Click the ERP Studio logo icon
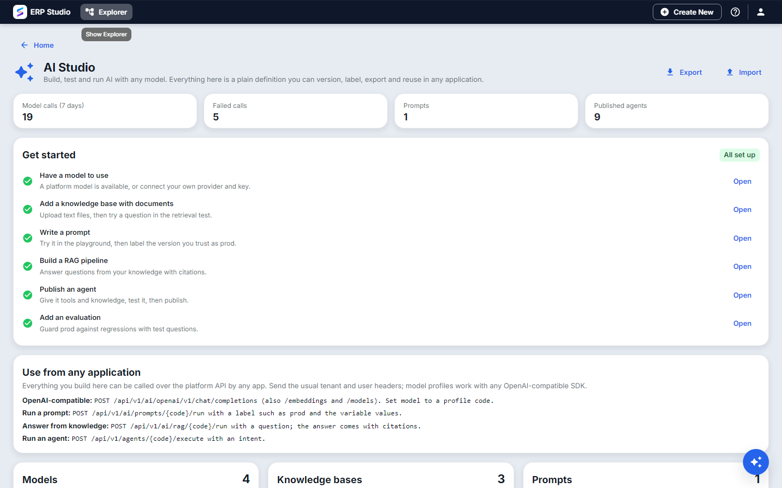 (x=20, y=12)
